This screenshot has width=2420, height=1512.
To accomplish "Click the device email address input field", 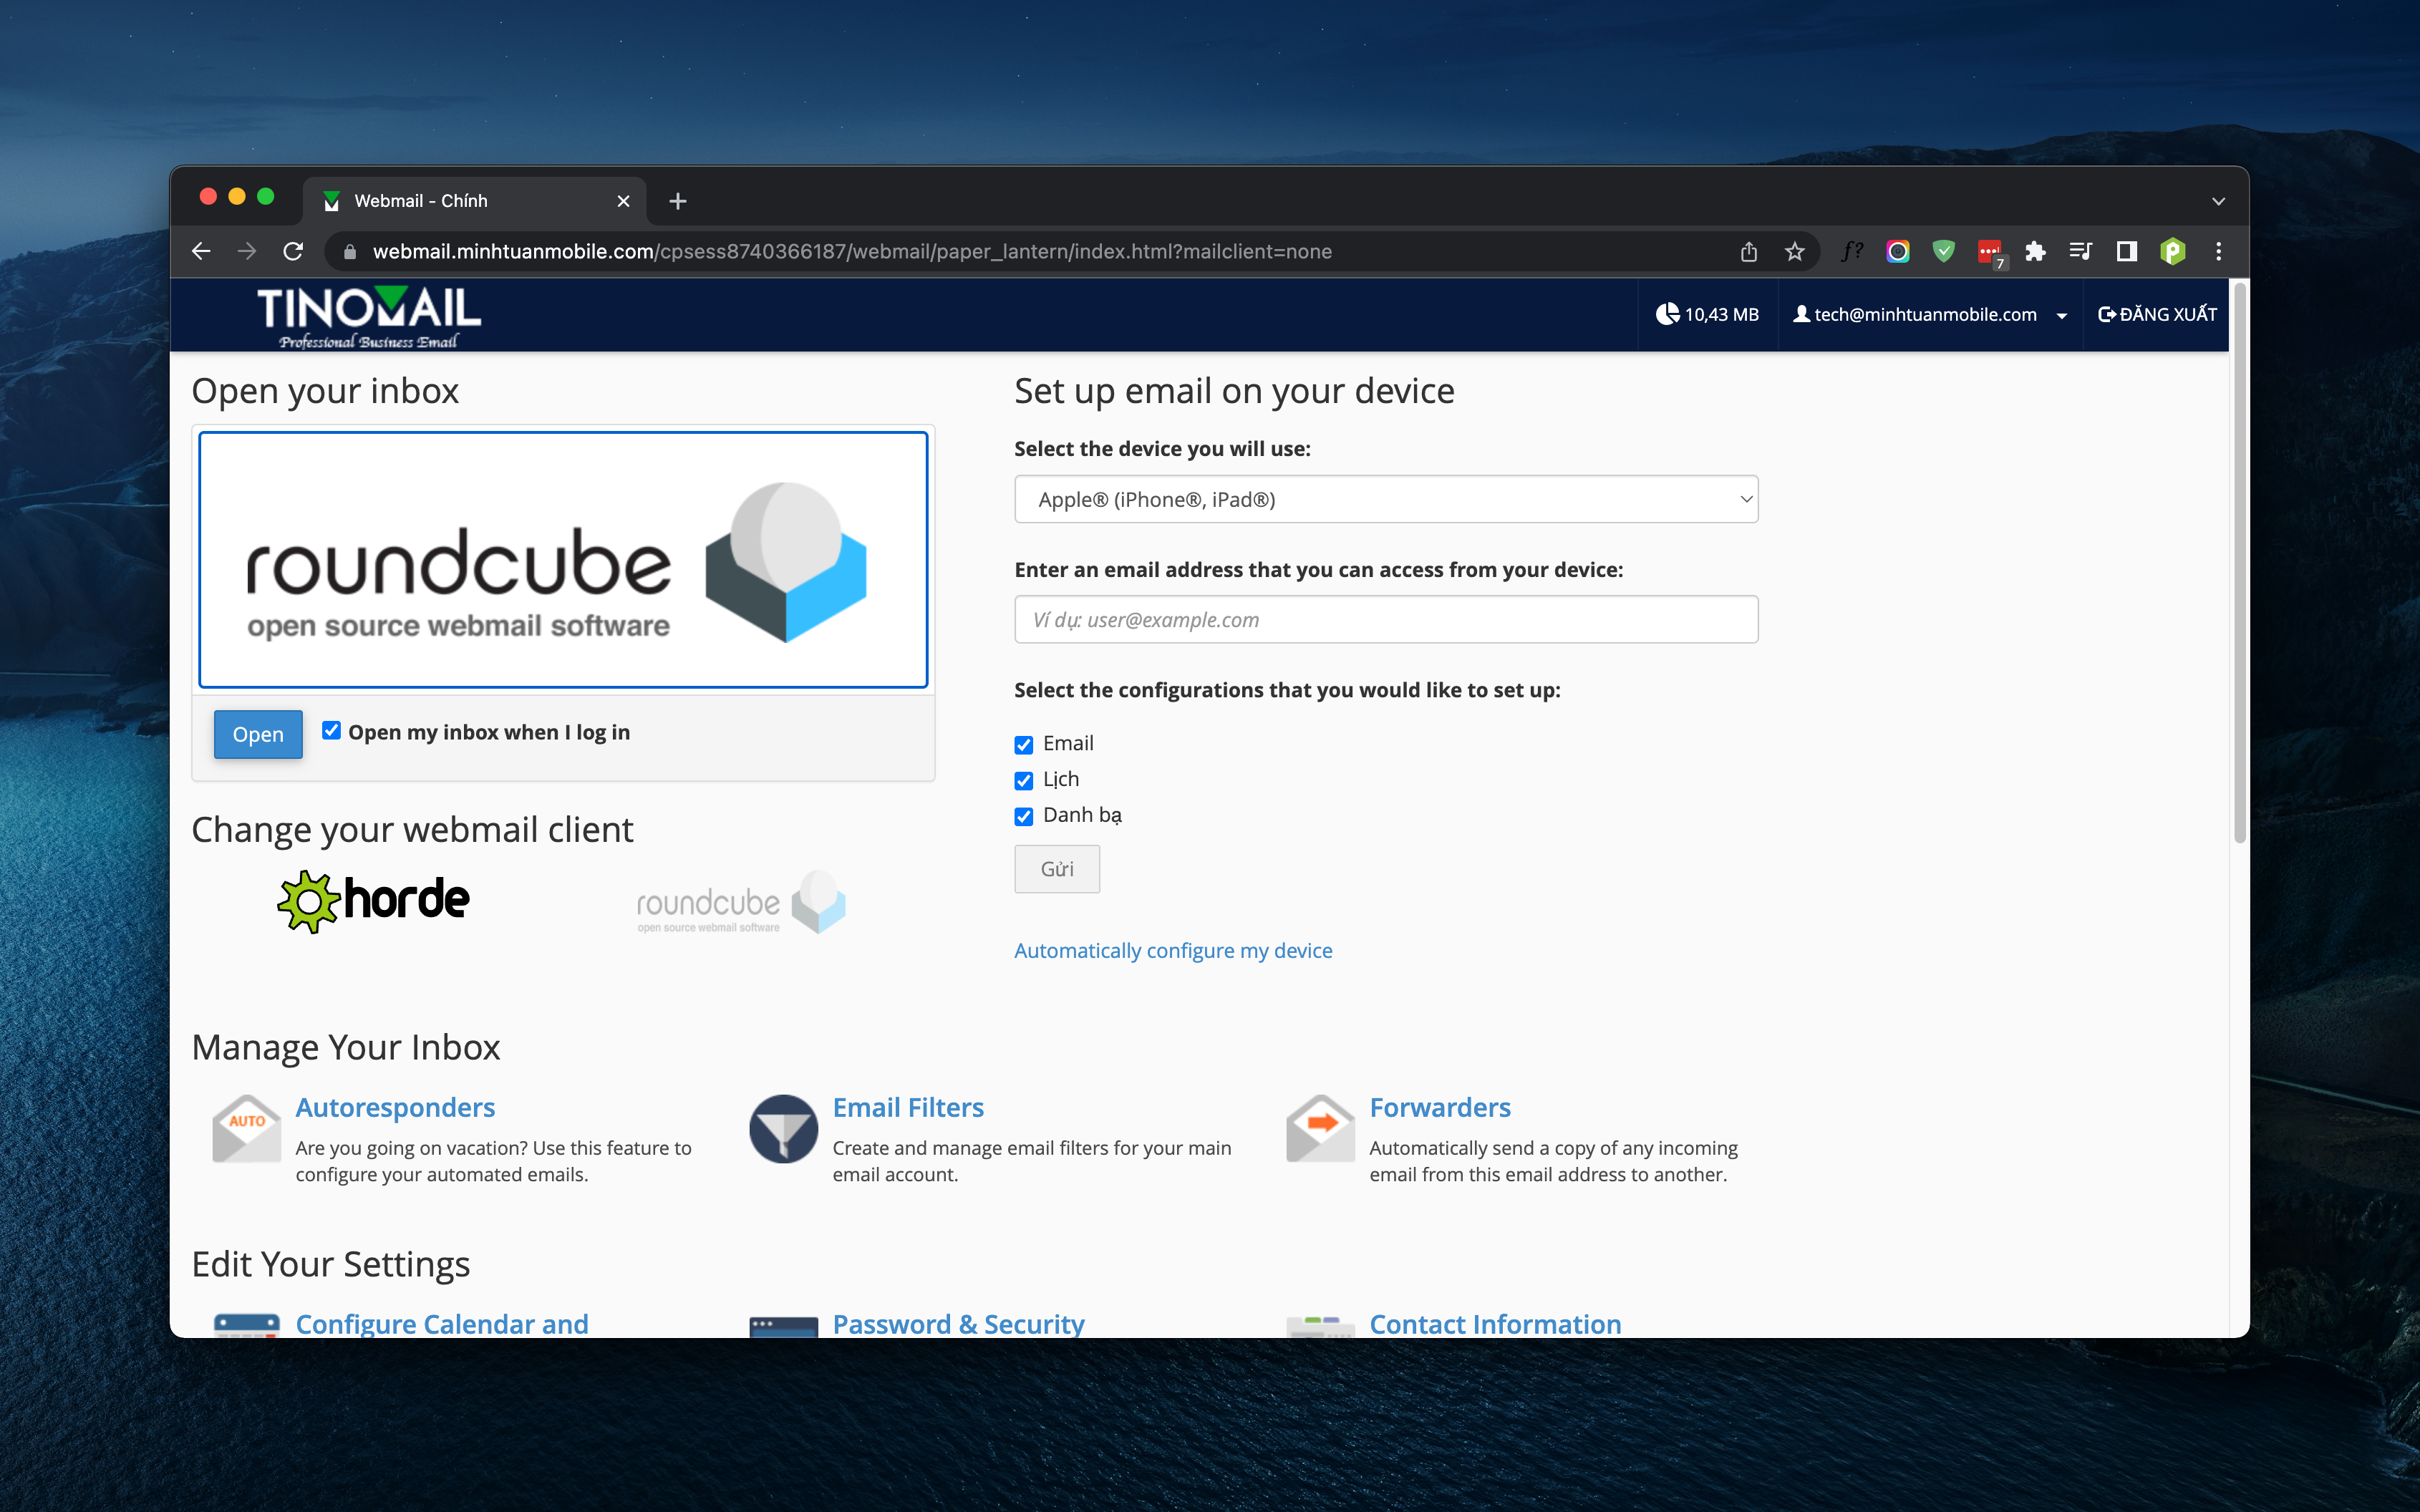I will click(x=1385, y=620).
